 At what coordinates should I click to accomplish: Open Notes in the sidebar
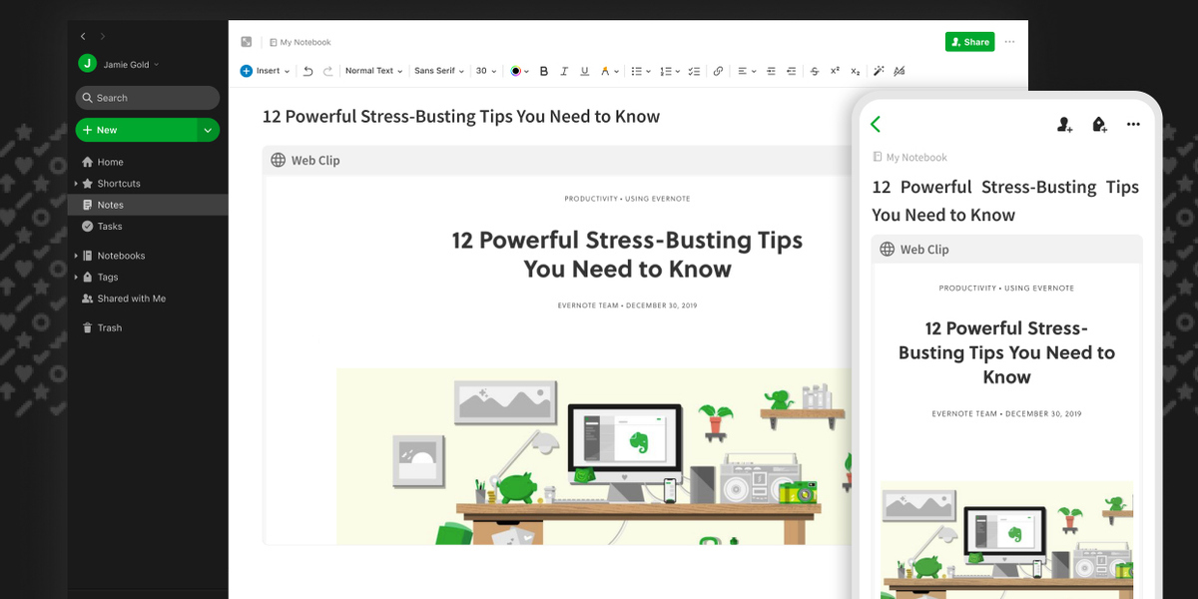[x=110, y=205]
